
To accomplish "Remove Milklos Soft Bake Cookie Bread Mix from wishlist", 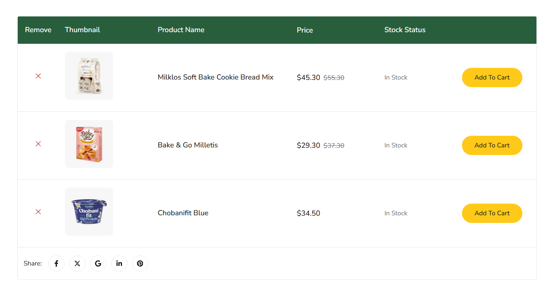I will tap(38, 76).
